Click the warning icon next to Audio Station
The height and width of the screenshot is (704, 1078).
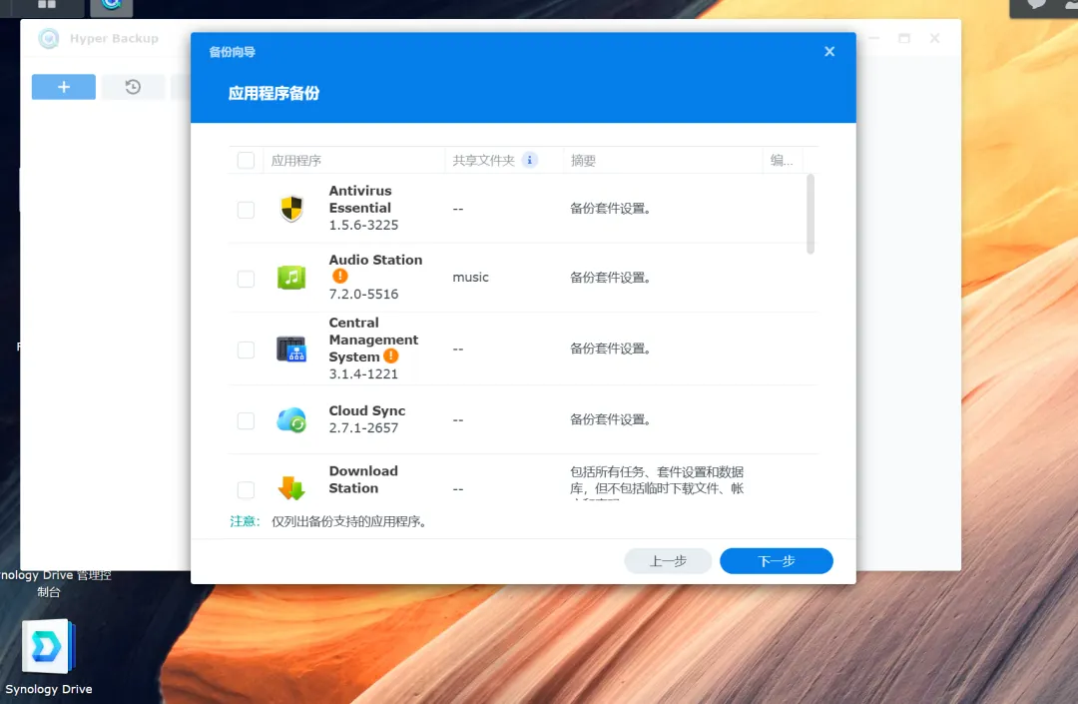[x=340, y=274]
